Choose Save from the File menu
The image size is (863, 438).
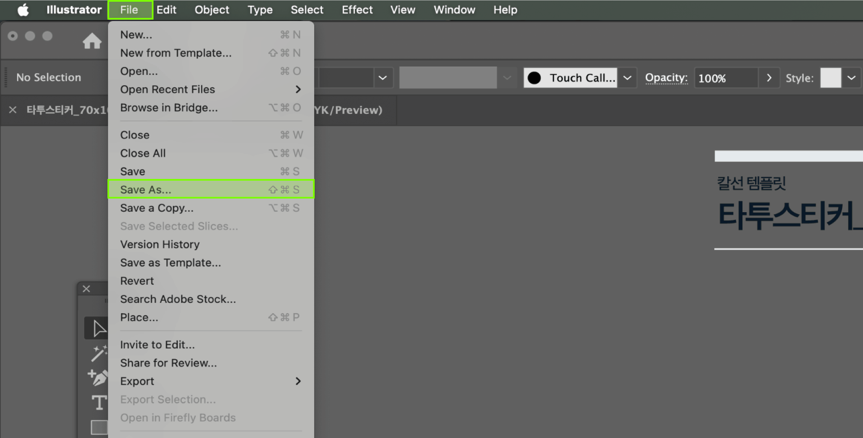[x=211, y=171]
